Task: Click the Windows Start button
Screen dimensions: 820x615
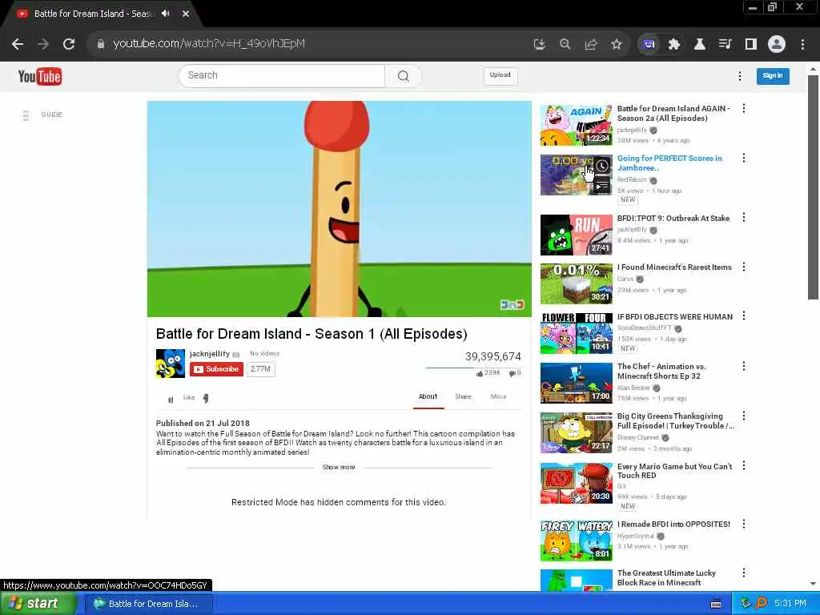Action: click(x=37, y=604)
